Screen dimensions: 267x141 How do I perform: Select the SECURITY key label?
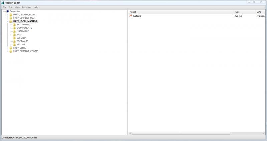coord(22,38)
